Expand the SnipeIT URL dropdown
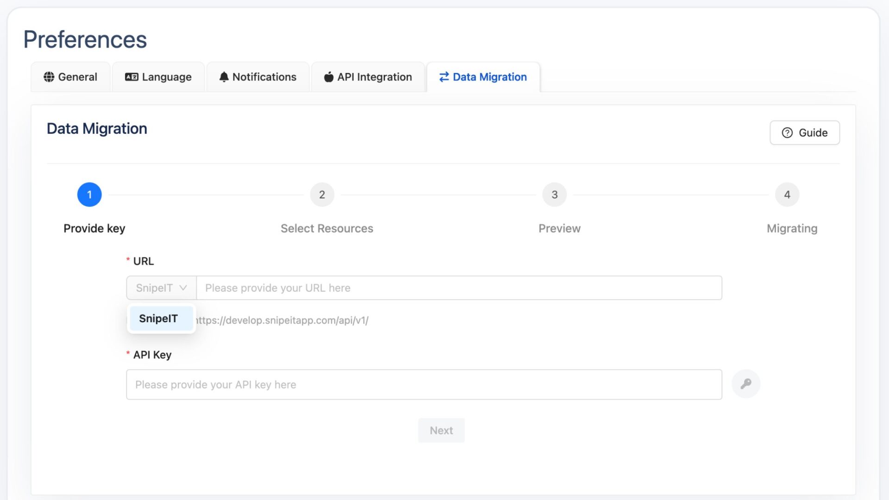The height and width of the screenshot is (500, 889). [160, 287]
